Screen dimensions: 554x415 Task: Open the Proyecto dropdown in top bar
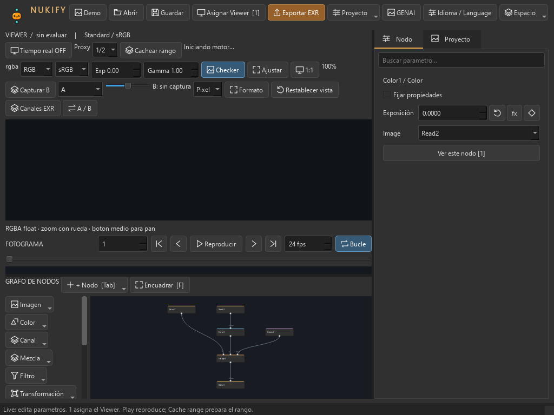(354, 13)
